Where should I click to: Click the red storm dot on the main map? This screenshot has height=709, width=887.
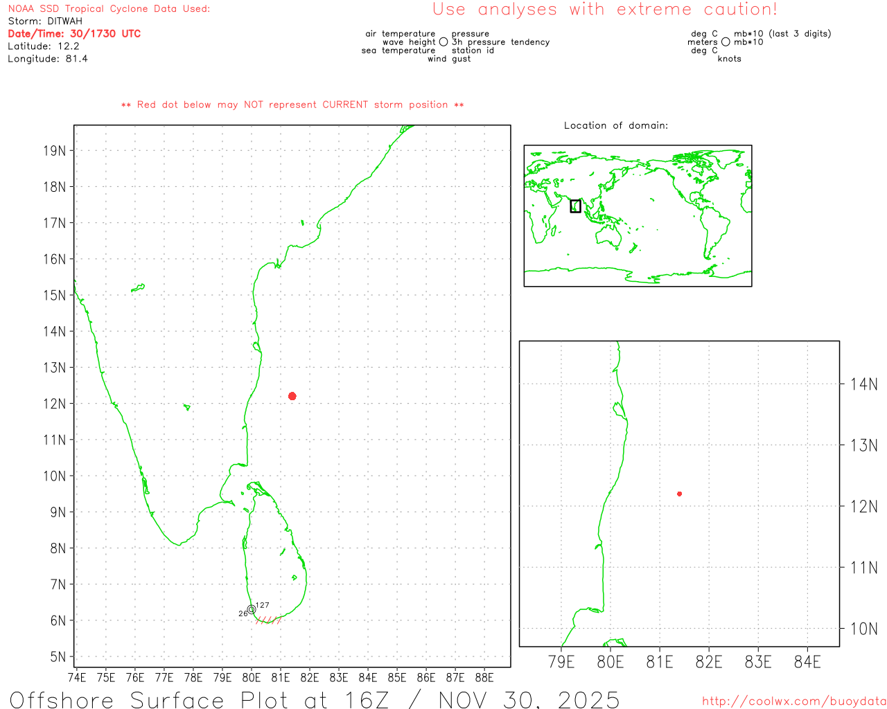click(x=292, y=396)
